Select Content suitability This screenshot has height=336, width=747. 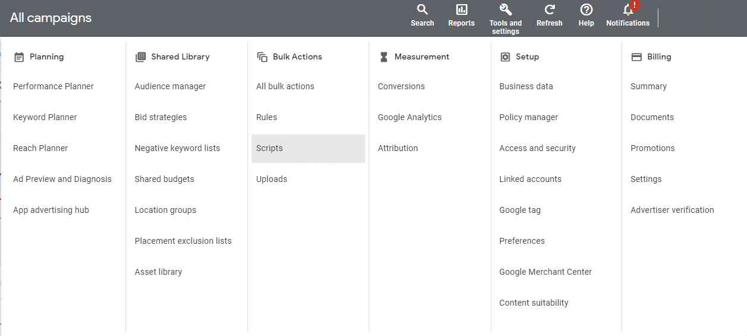tap(534, 303)
